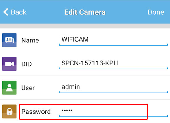Tap the Password row label
Screen dimensions: 170x123
pyautogui.click(x=36, y=112)
